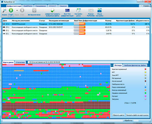Switch to the StealthPatrol tab
Image resolution: width=152 pixels, height=124 pixels.
pos(28,6)
